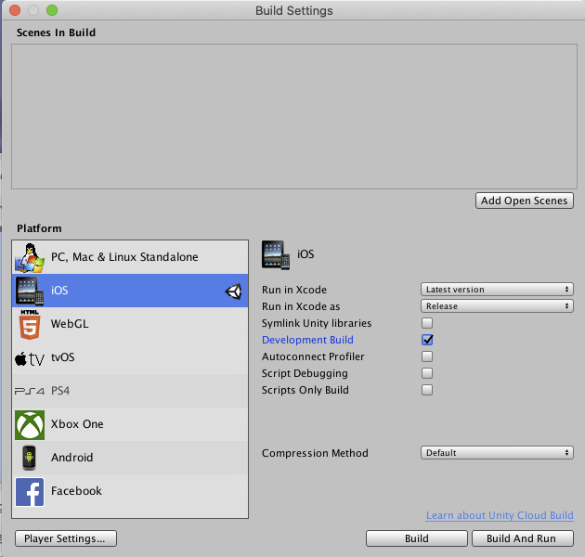Click the Android robot platform icon
This screenshot has width=585, height=557.
point(30,458)
